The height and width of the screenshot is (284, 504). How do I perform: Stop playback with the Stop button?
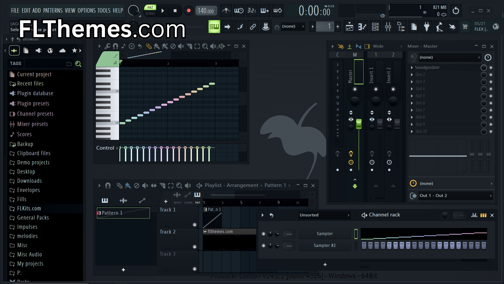coord(175,11)
